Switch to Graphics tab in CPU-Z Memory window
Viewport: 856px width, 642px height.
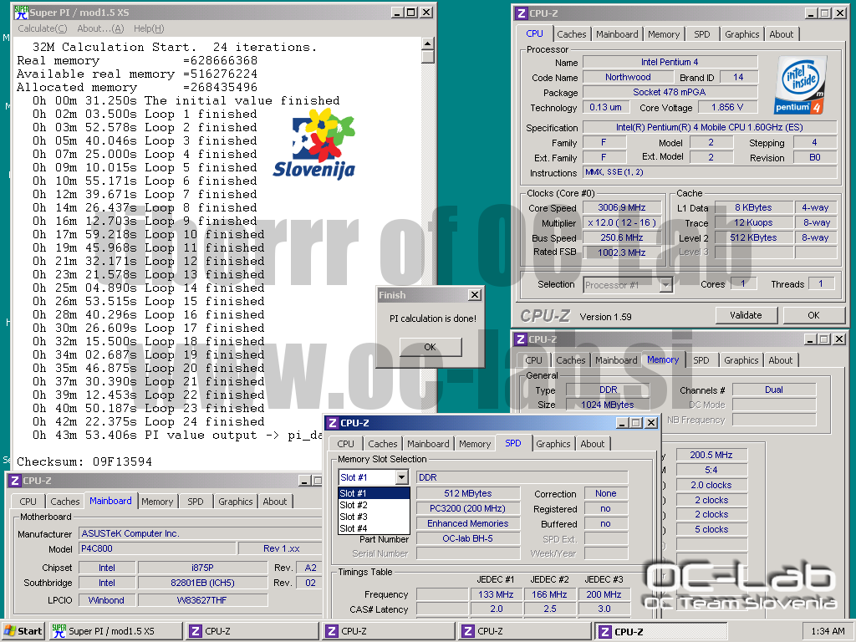(741, 360)
